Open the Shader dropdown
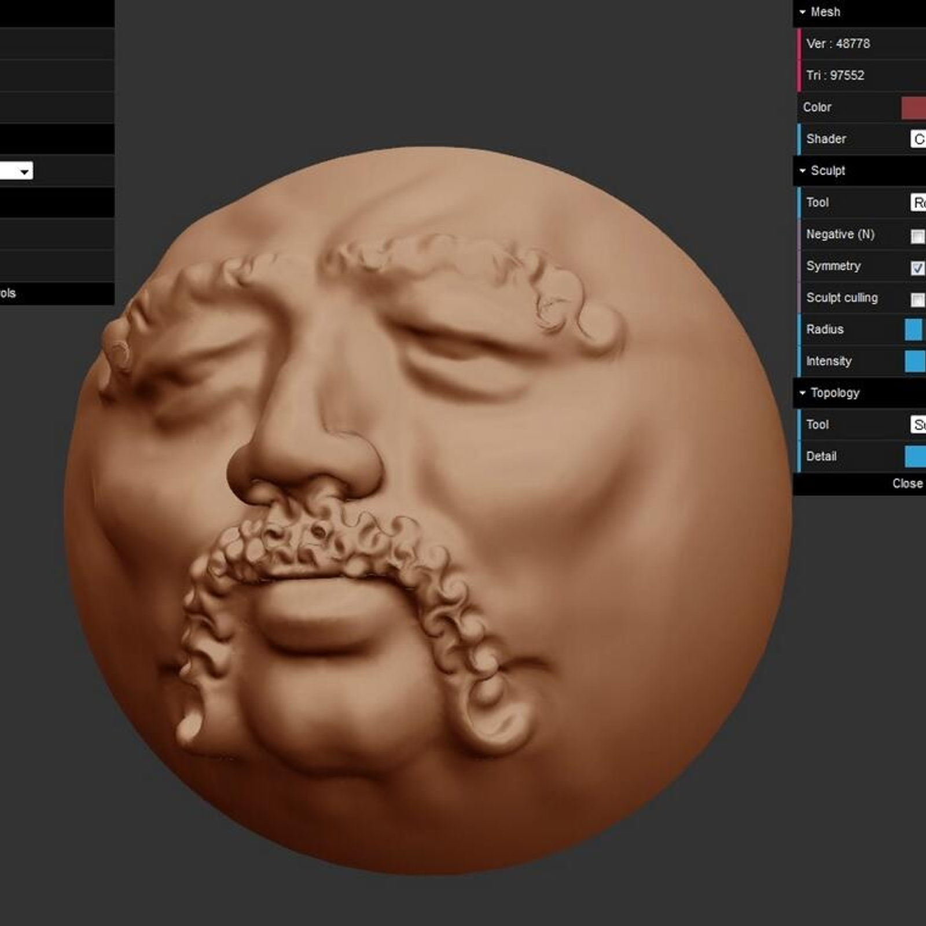 [x=918, y=139]
